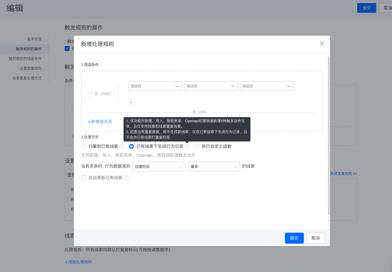Click the plus icon to add a filter condition
392x272 pixels.
coord(131,102)
